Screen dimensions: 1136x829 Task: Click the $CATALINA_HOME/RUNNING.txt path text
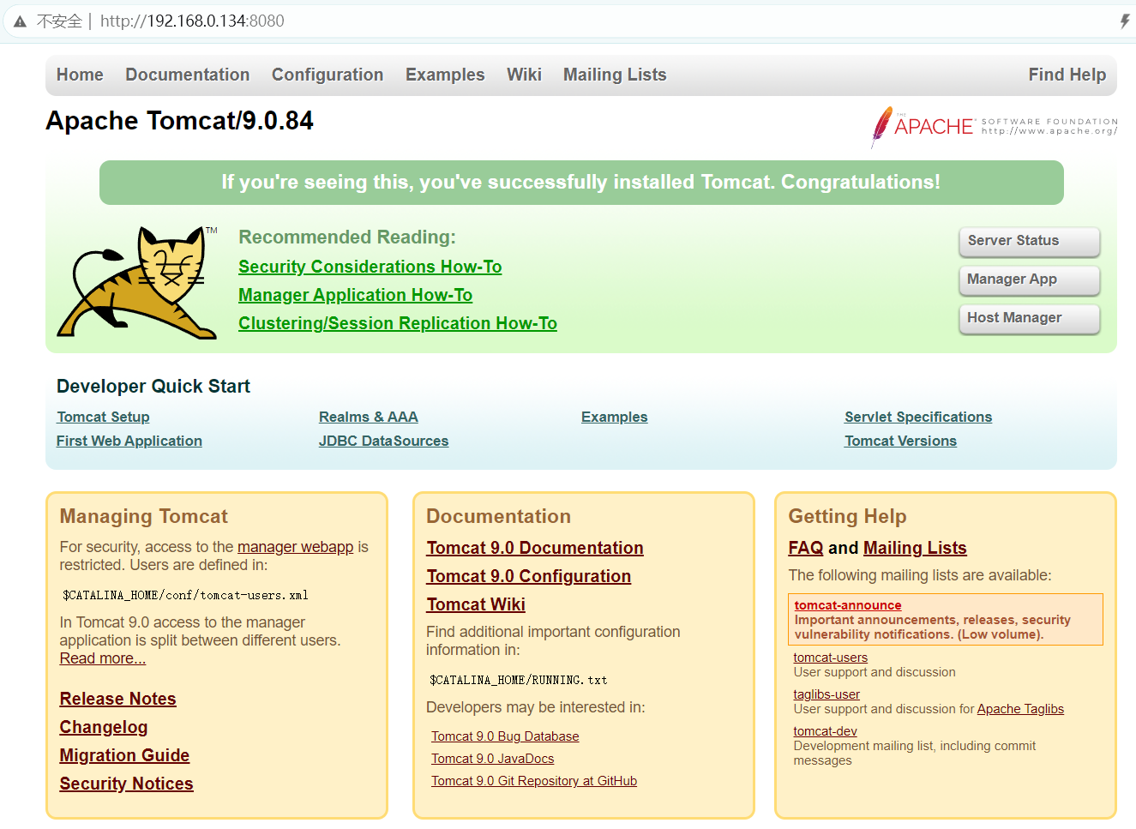tap(519, 680)
